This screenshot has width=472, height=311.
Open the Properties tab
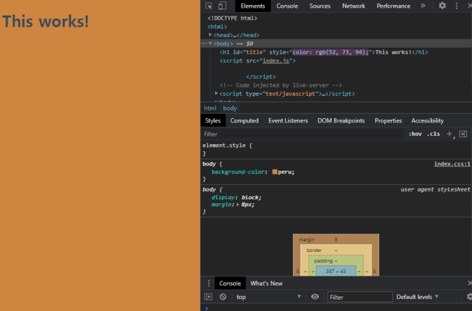(x=388, y=121)
